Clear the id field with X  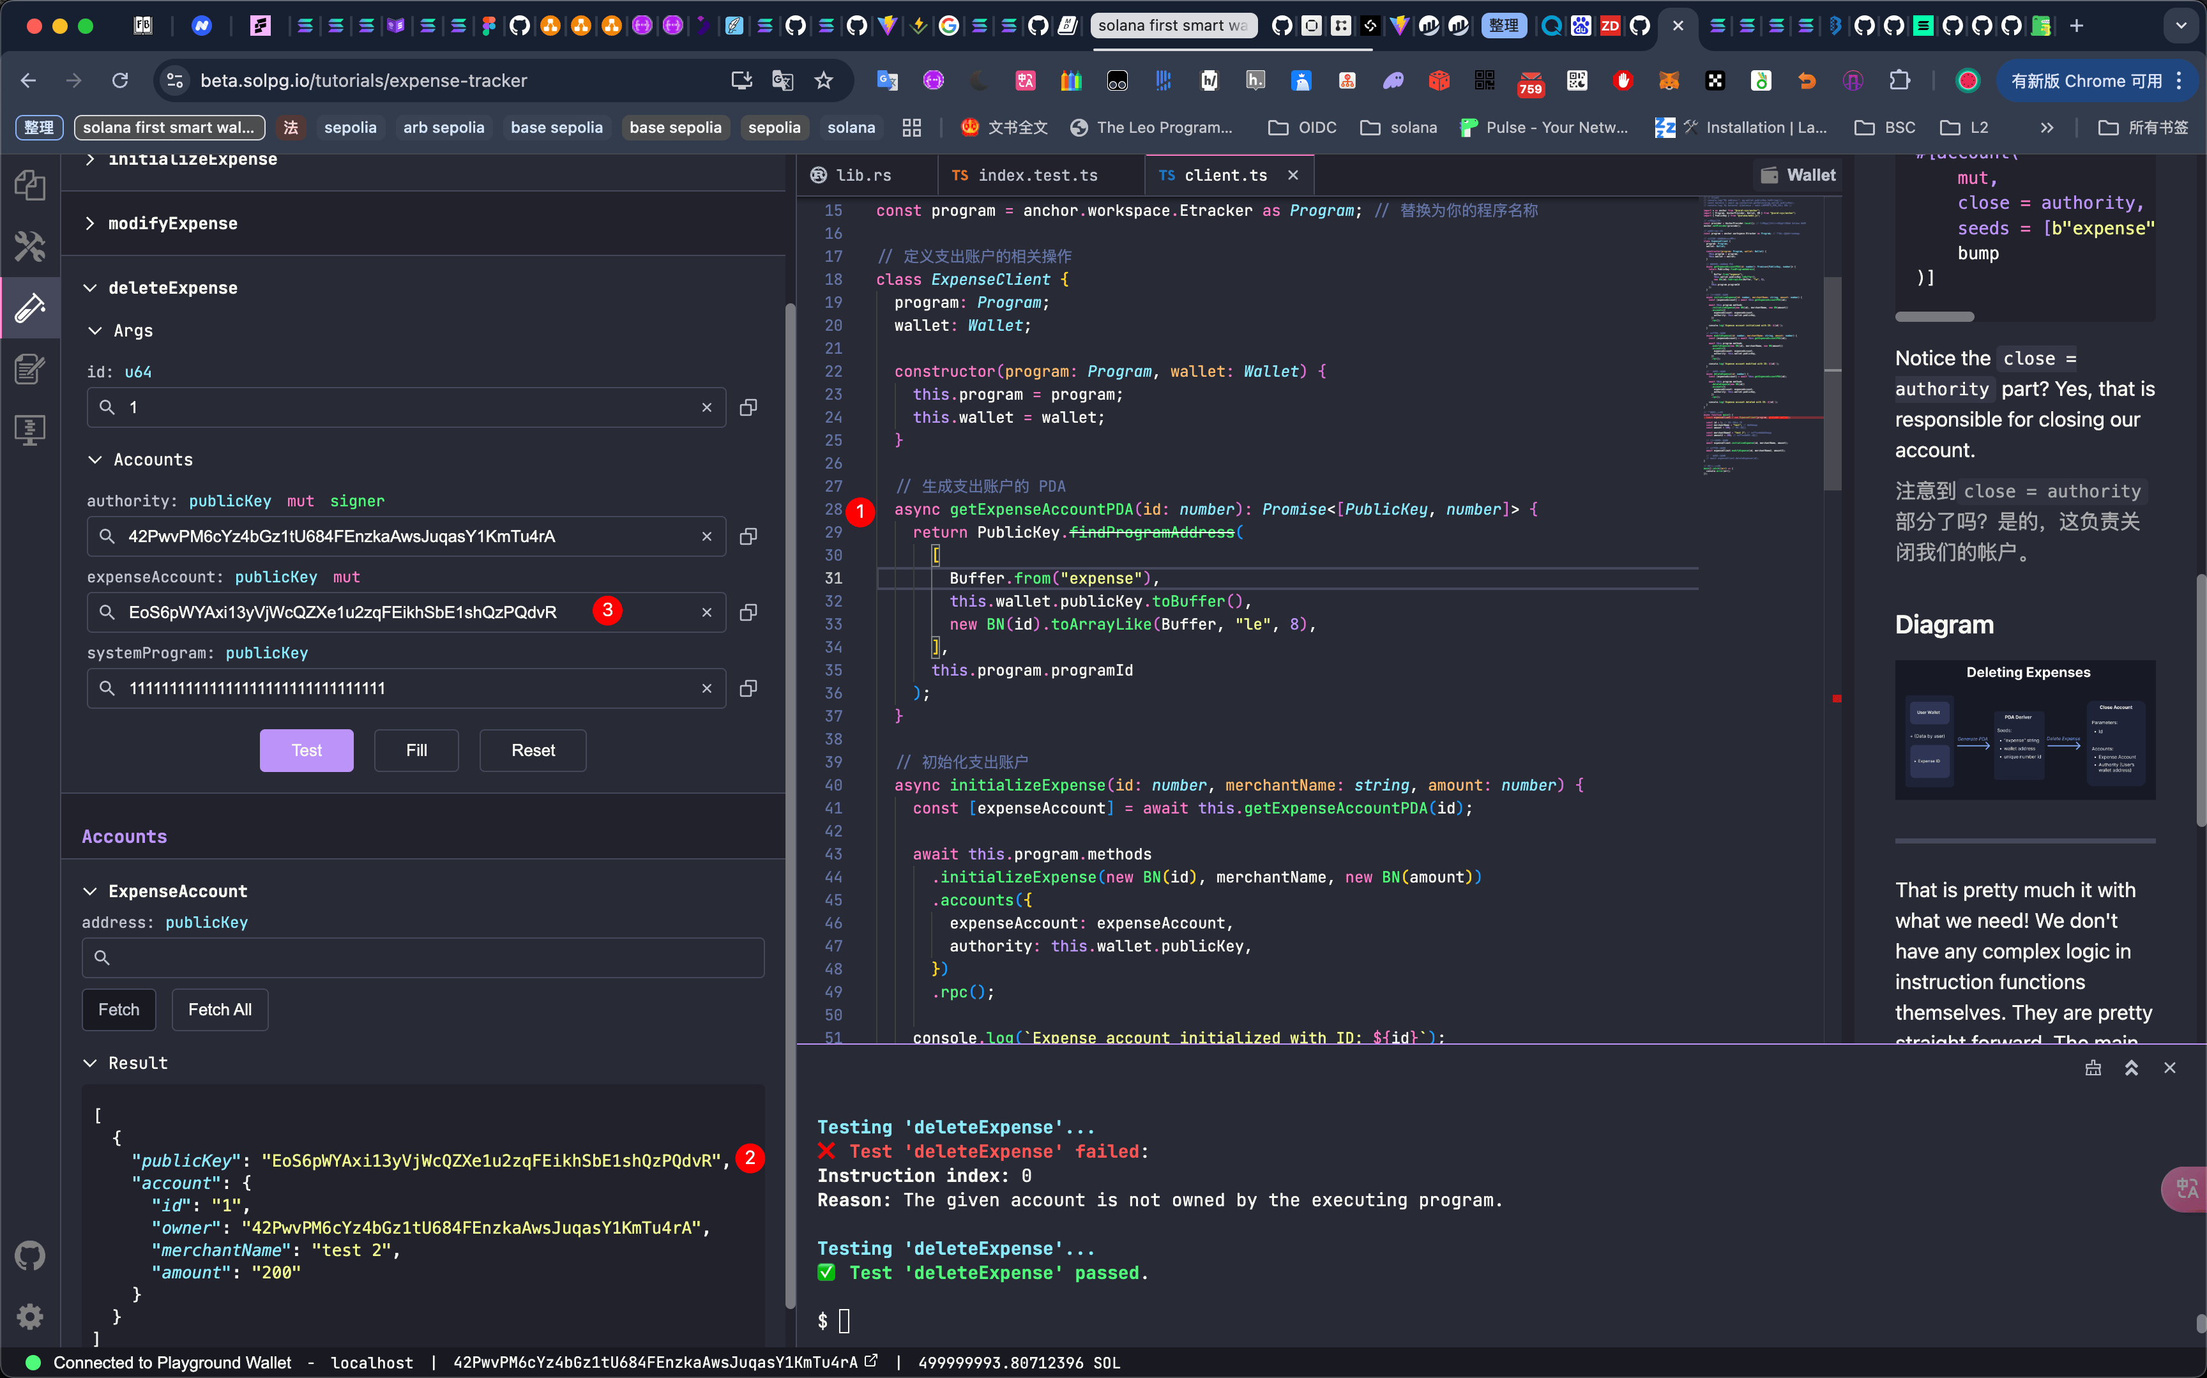pyautogui.click(x=706, y=407)
